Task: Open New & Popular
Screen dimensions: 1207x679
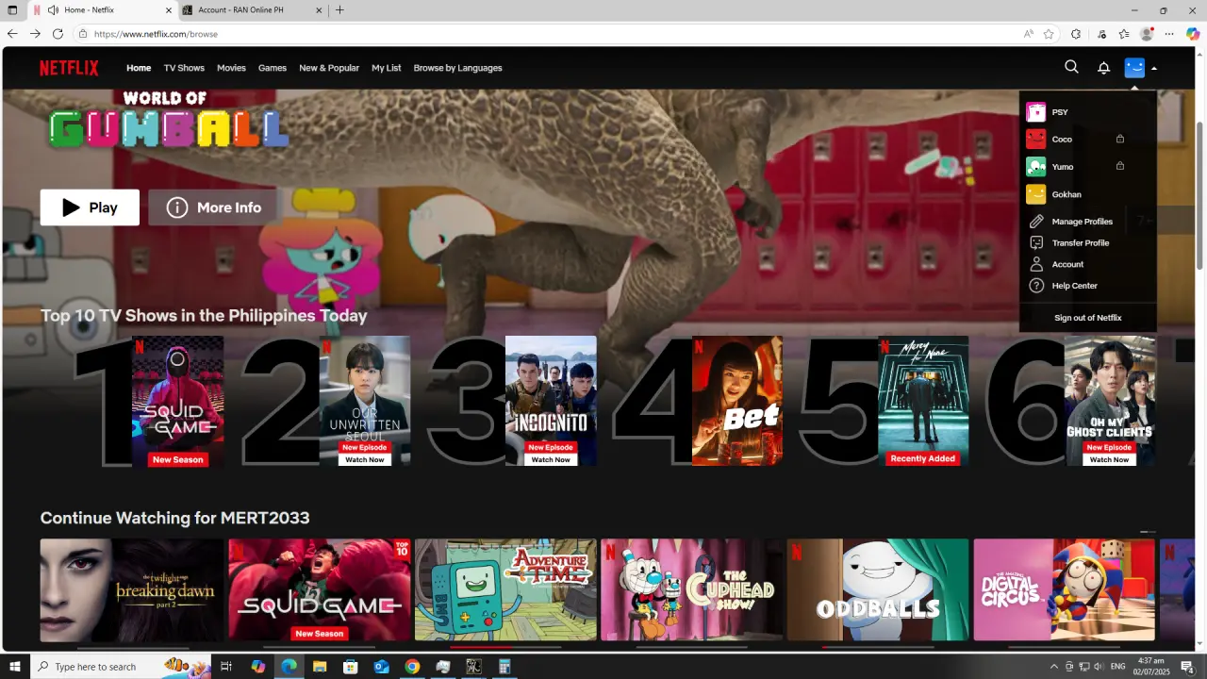Action: point(329,68)
